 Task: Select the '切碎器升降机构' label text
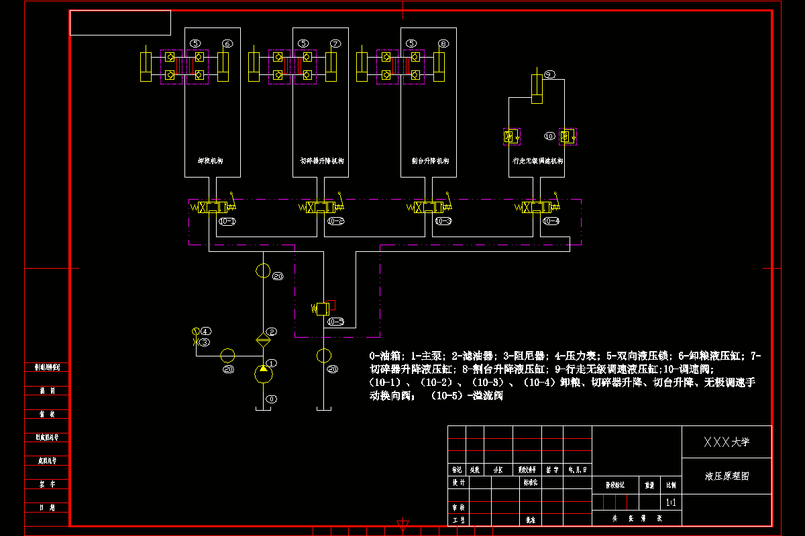pyautogui.click(x=321, y=161)
